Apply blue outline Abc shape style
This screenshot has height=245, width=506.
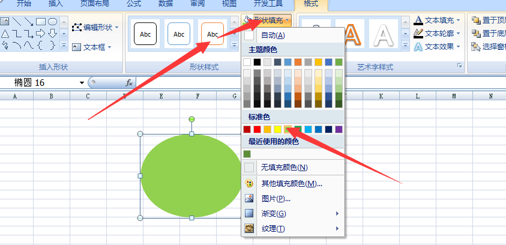179,34
